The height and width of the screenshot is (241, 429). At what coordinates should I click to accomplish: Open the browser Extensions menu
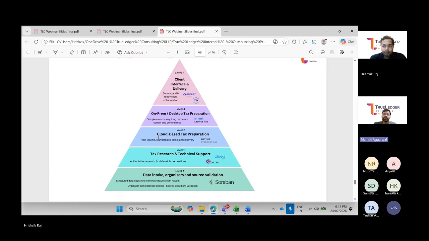(294, 42)
